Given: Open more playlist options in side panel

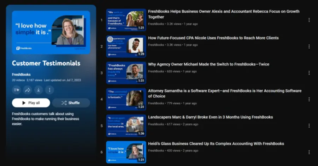Looking at the screenshot, I should click(x=49, y=90).
